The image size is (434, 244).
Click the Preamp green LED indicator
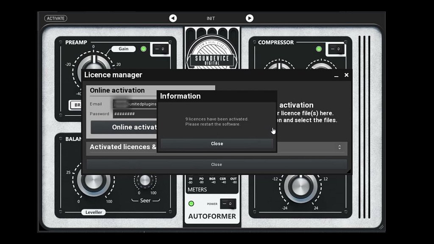click(x=144, y=49)
